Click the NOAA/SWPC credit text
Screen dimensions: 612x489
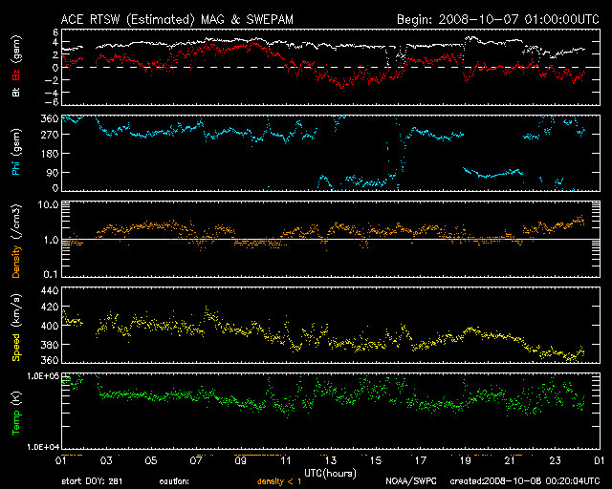tap(408, 481)
